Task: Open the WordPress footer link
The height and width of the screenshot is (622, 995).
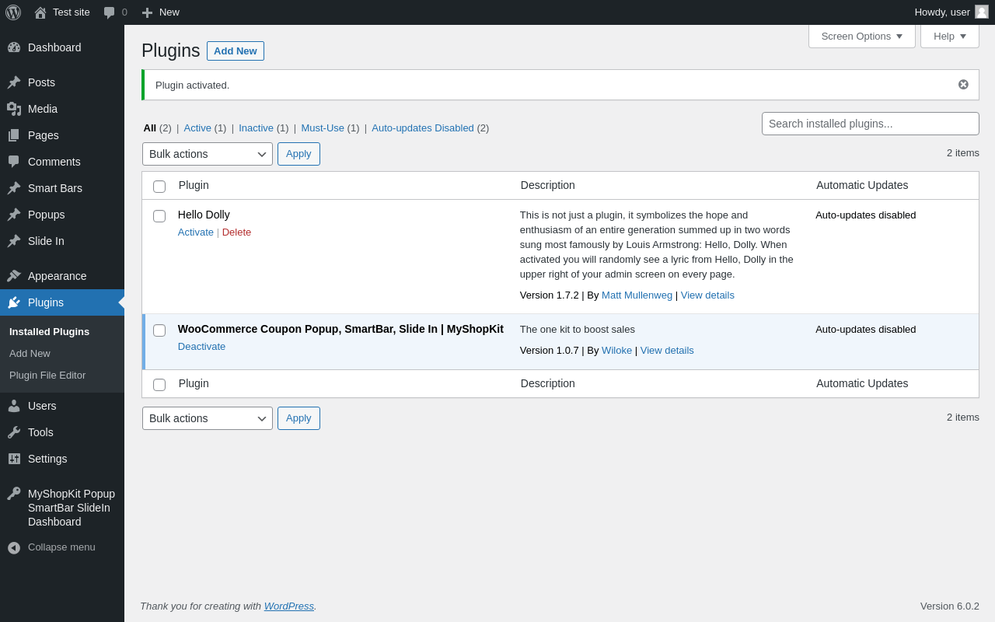Action: pos(289,606)
